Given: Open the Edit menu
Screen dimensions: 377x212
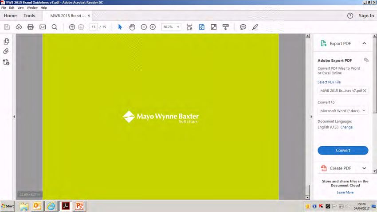Looking at the screenshot, I should (x=12, y=8).
